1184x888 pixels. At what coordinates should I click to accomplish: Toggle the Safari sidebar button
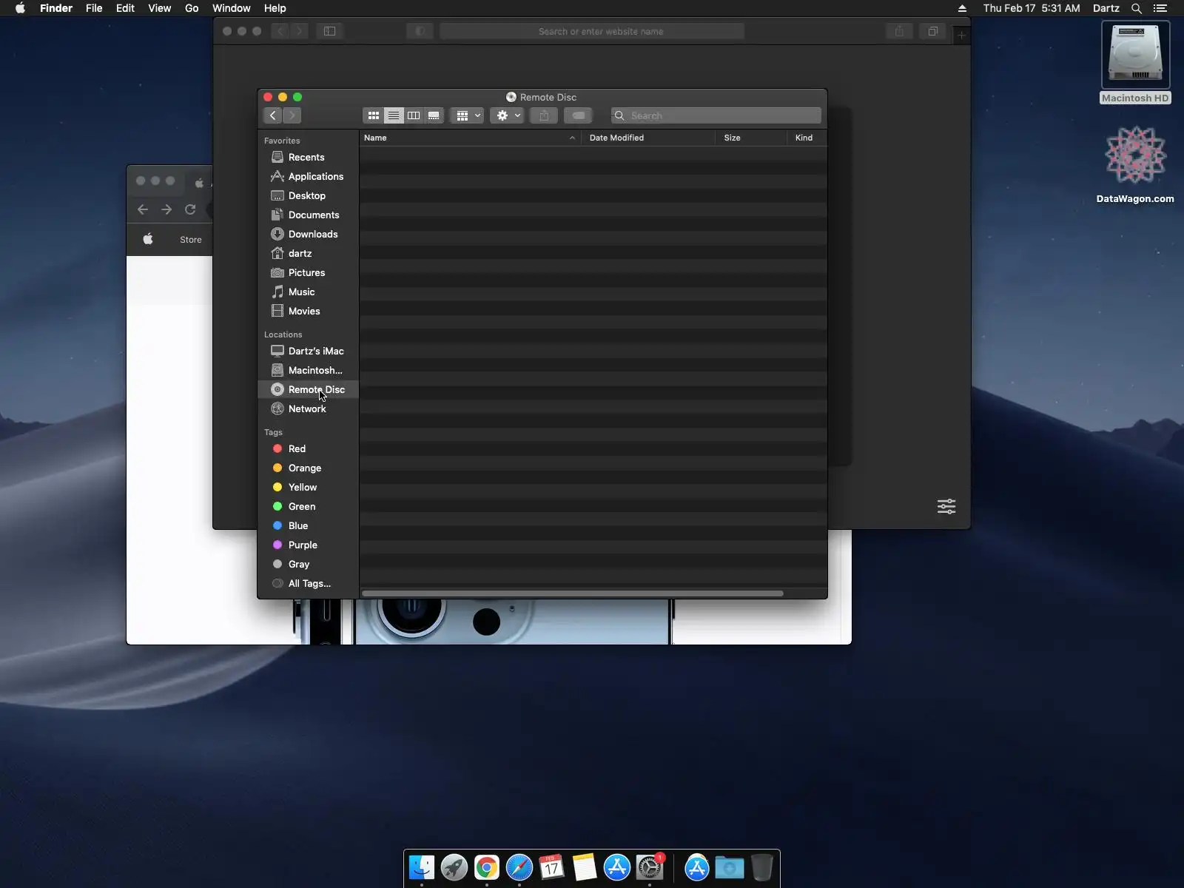[x=330, y=31]
